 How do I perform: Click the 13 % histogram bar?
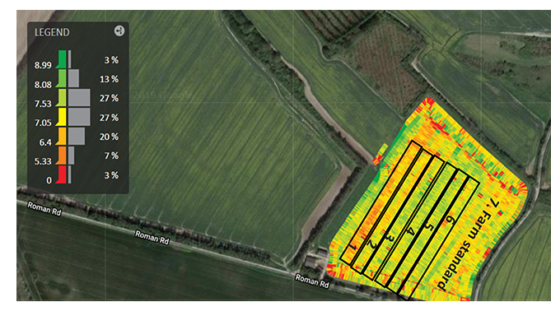73,78
